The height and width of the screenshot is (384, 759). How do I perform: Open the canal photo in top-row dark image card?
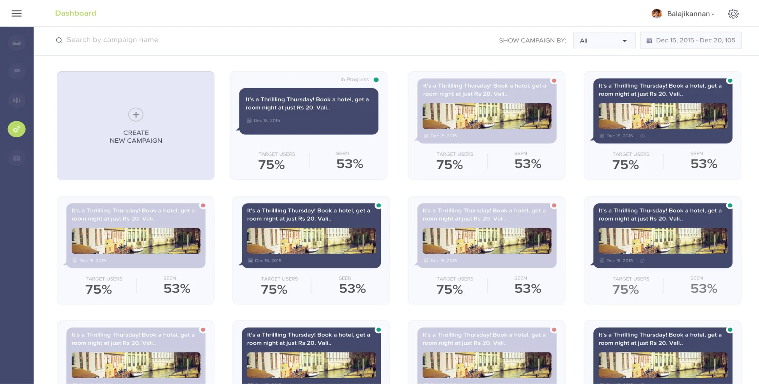(x=663, y=116)
